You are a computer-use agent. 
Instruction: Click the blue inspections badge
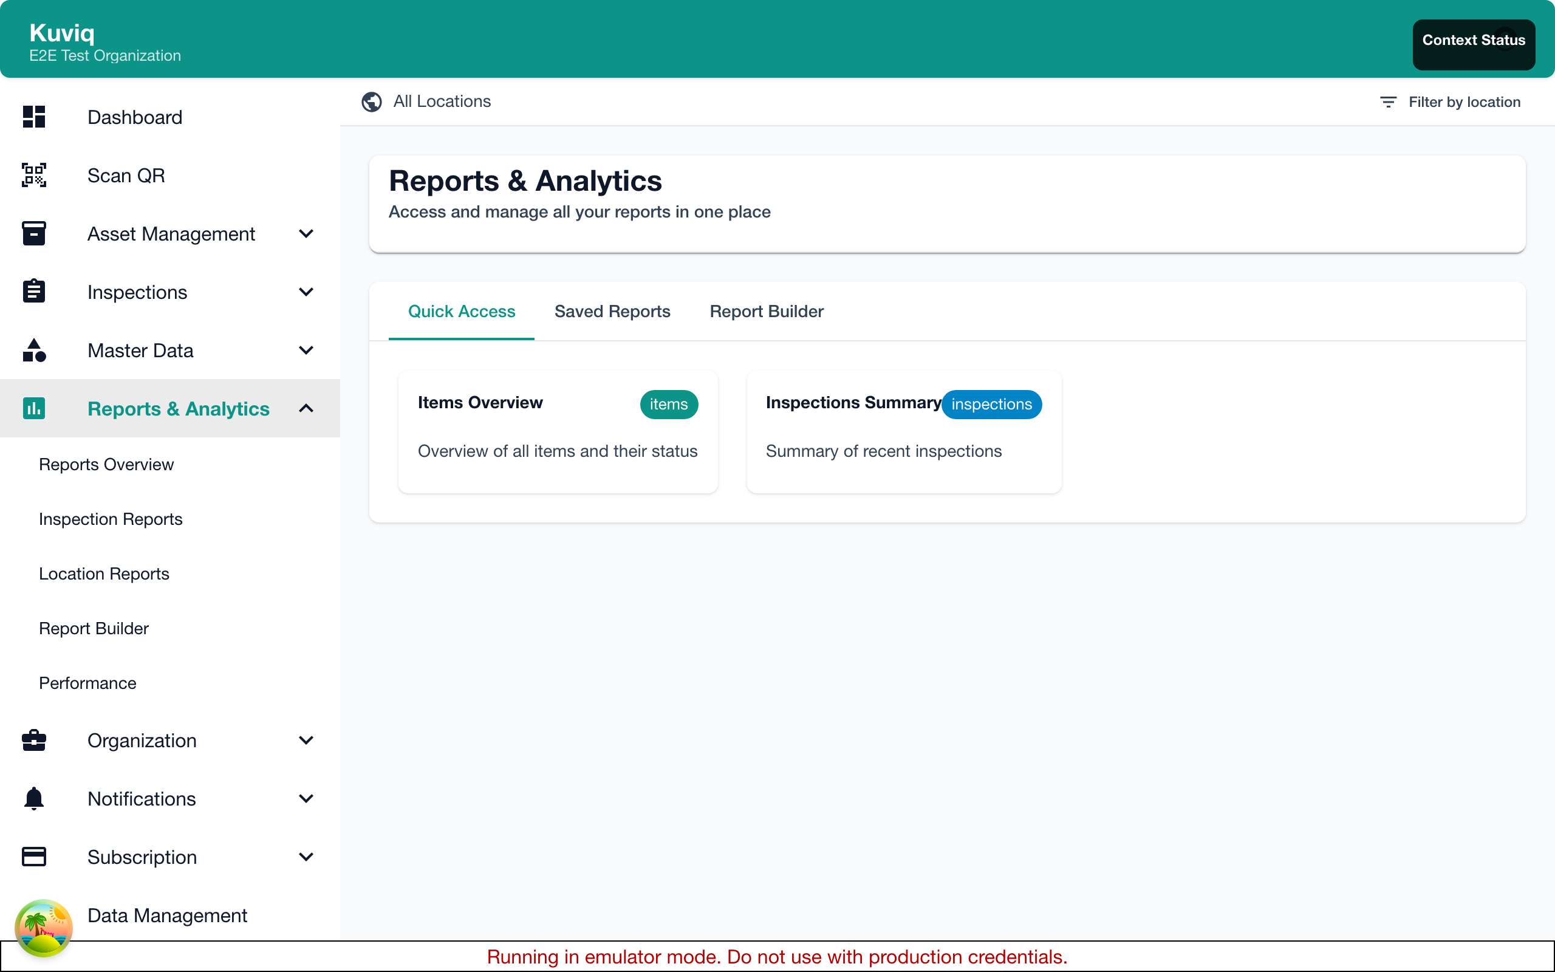point(991,405)
